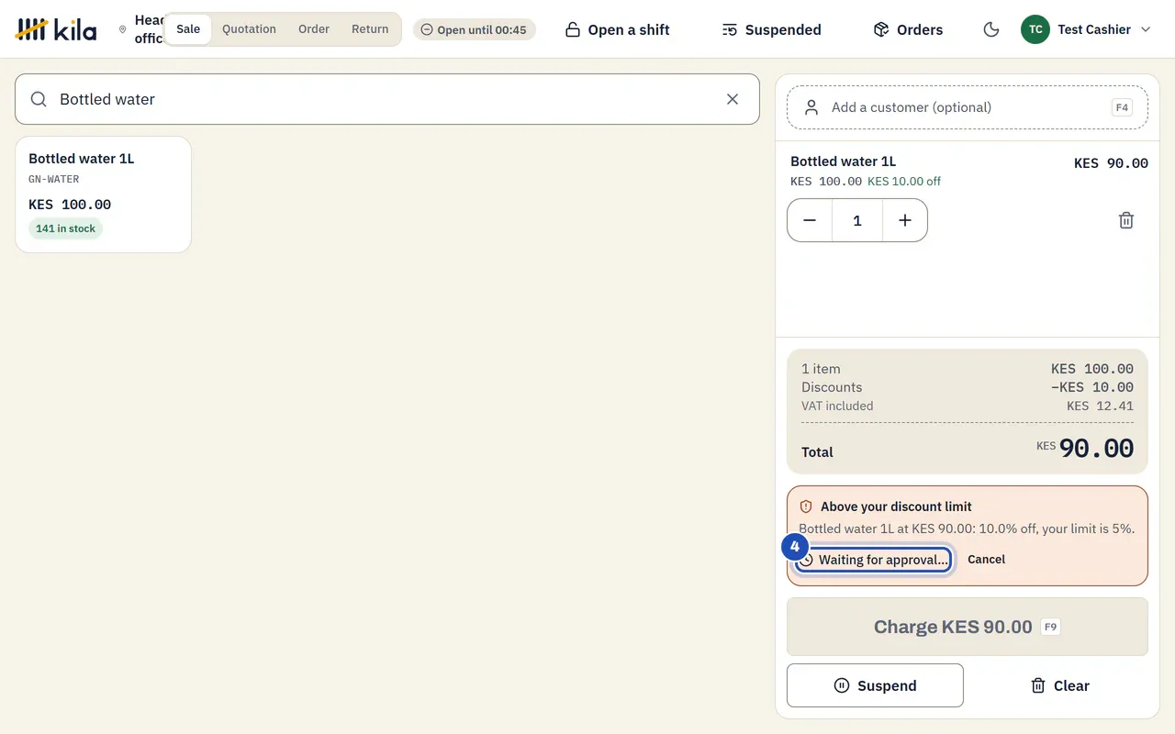The image size is (1175, 734).
Task: Click Charge KES 90.00 button
Action: coord(968,627)
